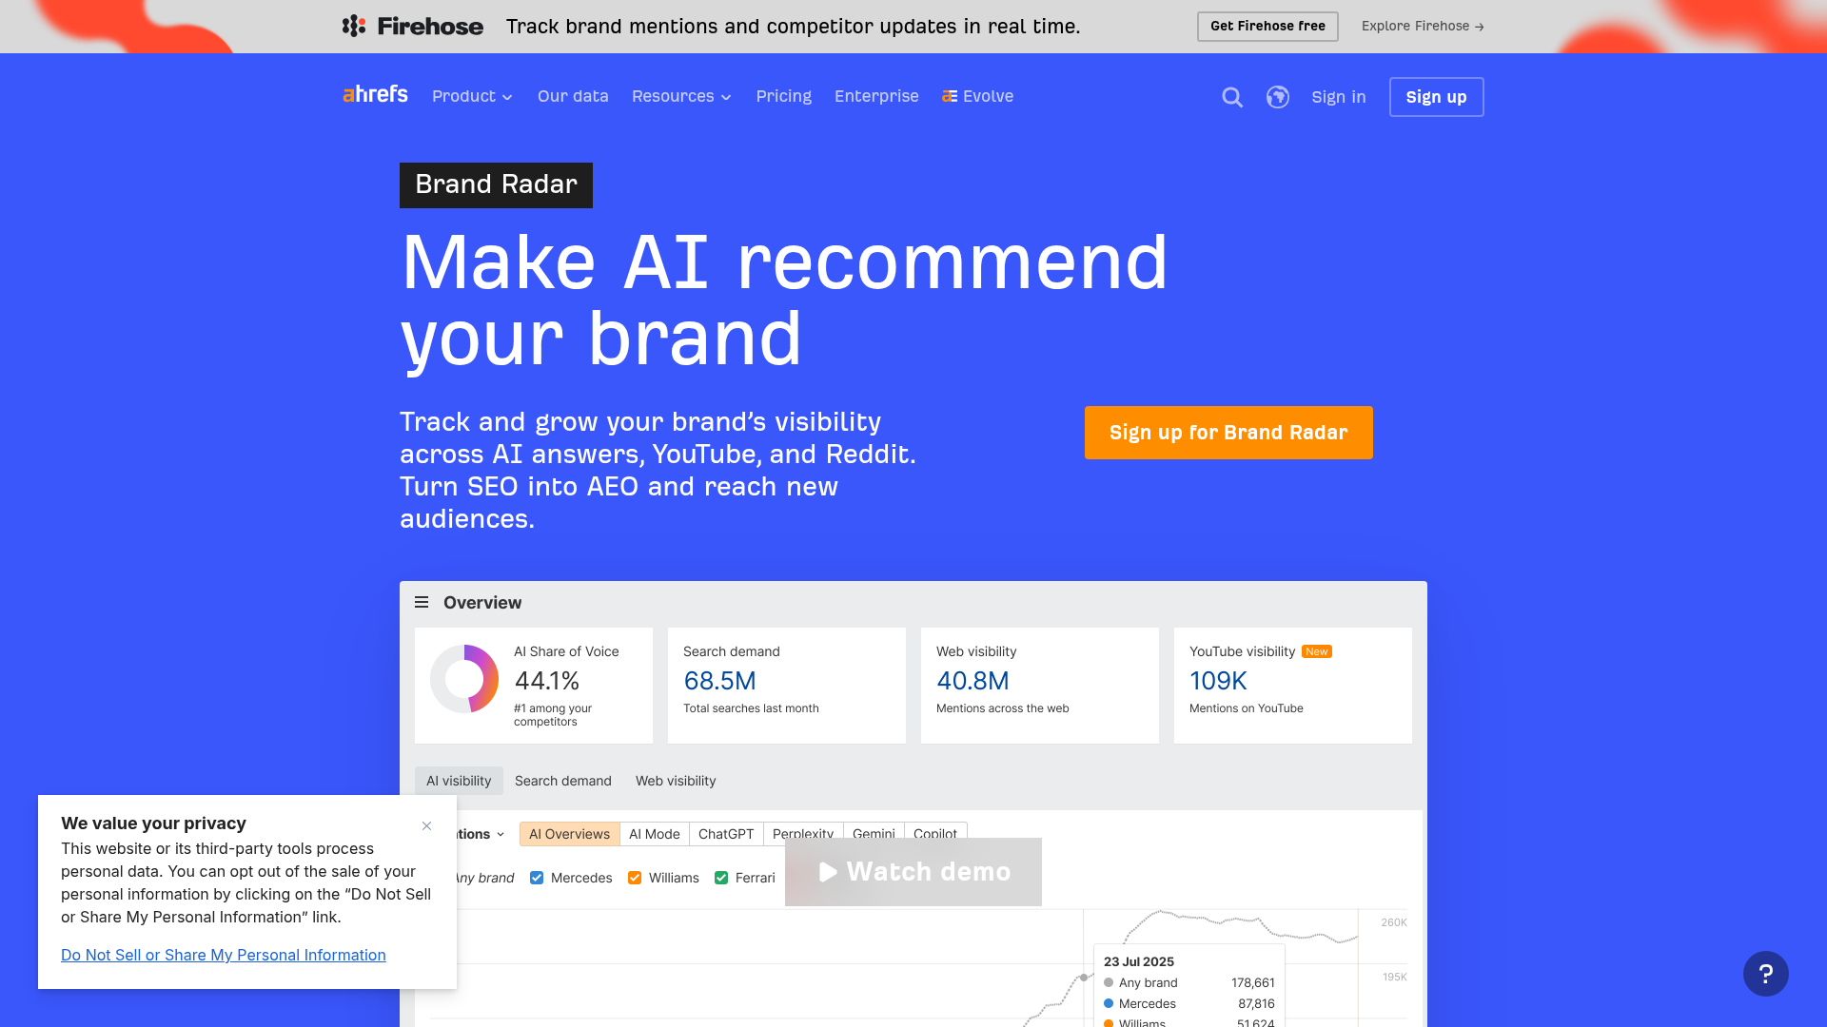The height and width of the screenshot is (1027, 1827).
Task: Click Get Firehose free button
Action: [1267, 26]
